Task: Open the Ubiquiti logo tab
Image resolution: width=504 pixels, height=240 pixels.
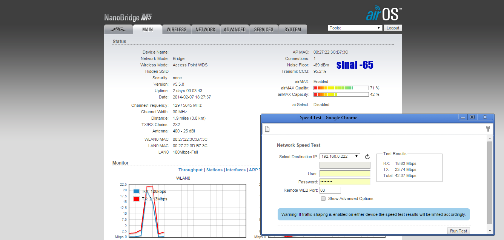Action: pyautogui.click(x=118, y=29)
